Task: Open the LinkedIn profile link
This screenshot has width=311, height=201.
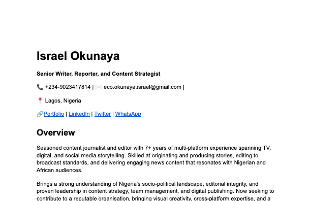Action: point(79,114)
